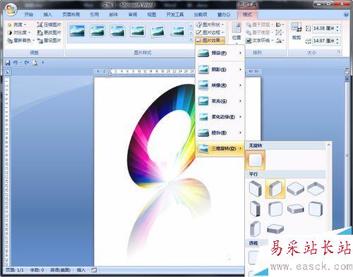Click 更改图片 (Change Picture)
Viewport: 353px width, 277px height.
[x=49, y=32]
